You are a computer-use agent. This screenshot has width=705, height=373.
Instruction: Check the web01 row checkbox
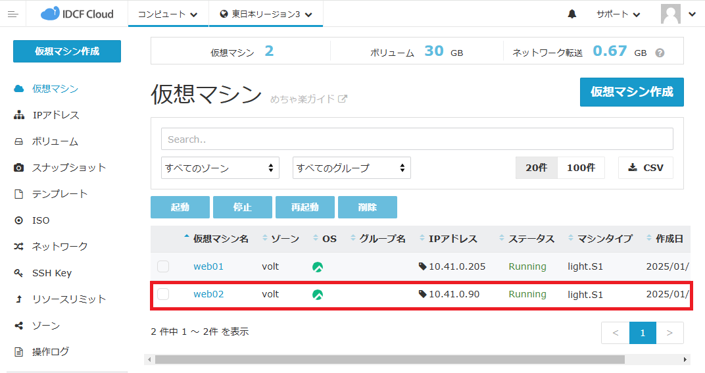point(163,266)
